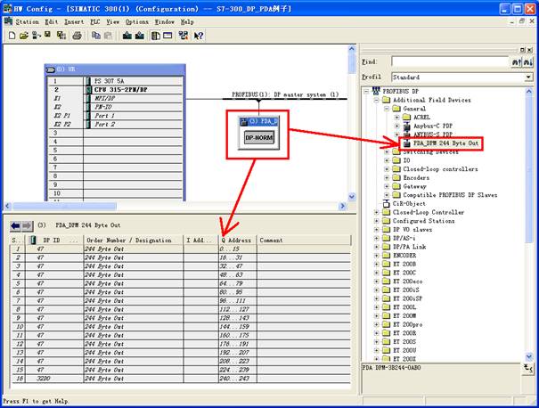Select the Q address cell 0...15

click(x=238, y=249)
